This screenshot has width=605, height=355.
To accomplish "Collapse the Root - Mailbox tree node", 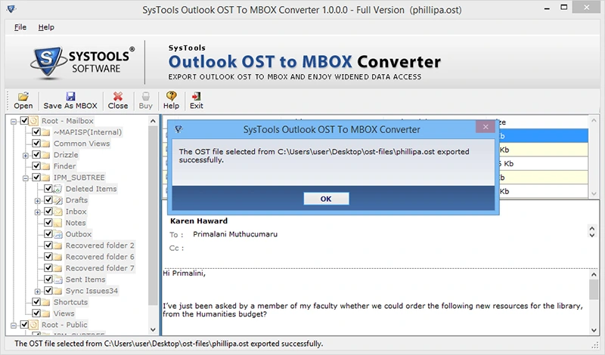I will tap(14, 122).
